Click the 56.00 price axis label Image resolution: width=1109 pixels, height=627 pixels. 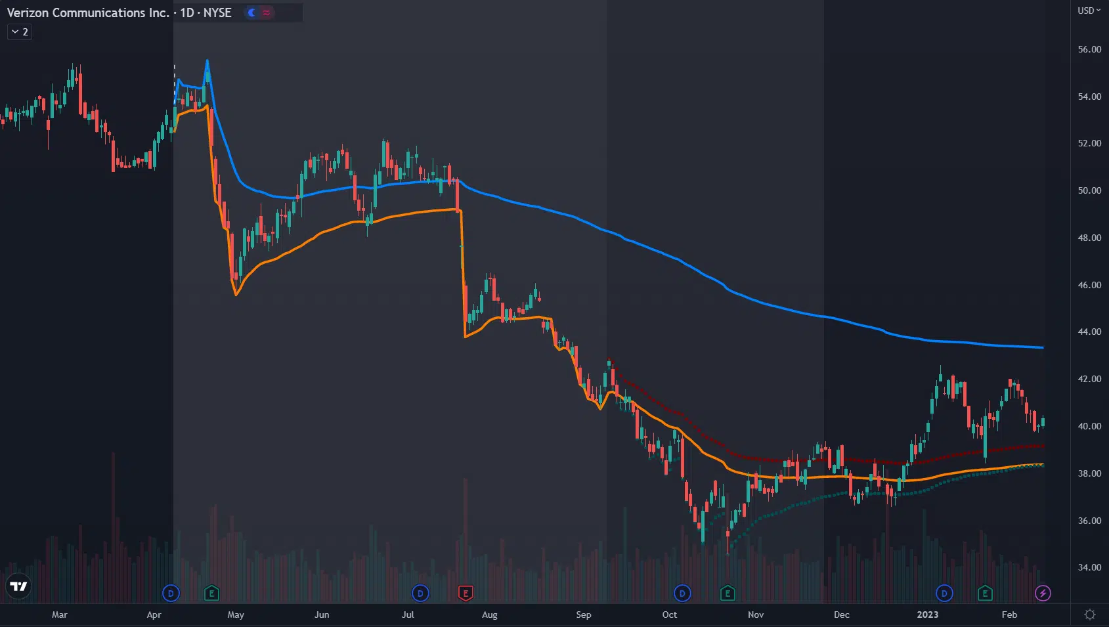pyautogui.click(x=1089, y=49)
